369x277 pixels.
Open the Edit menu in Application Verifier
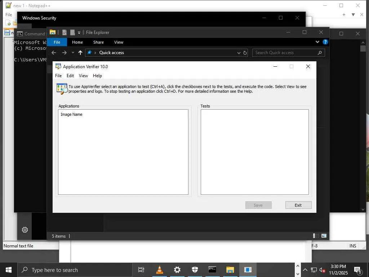click(x=70, y=76)
